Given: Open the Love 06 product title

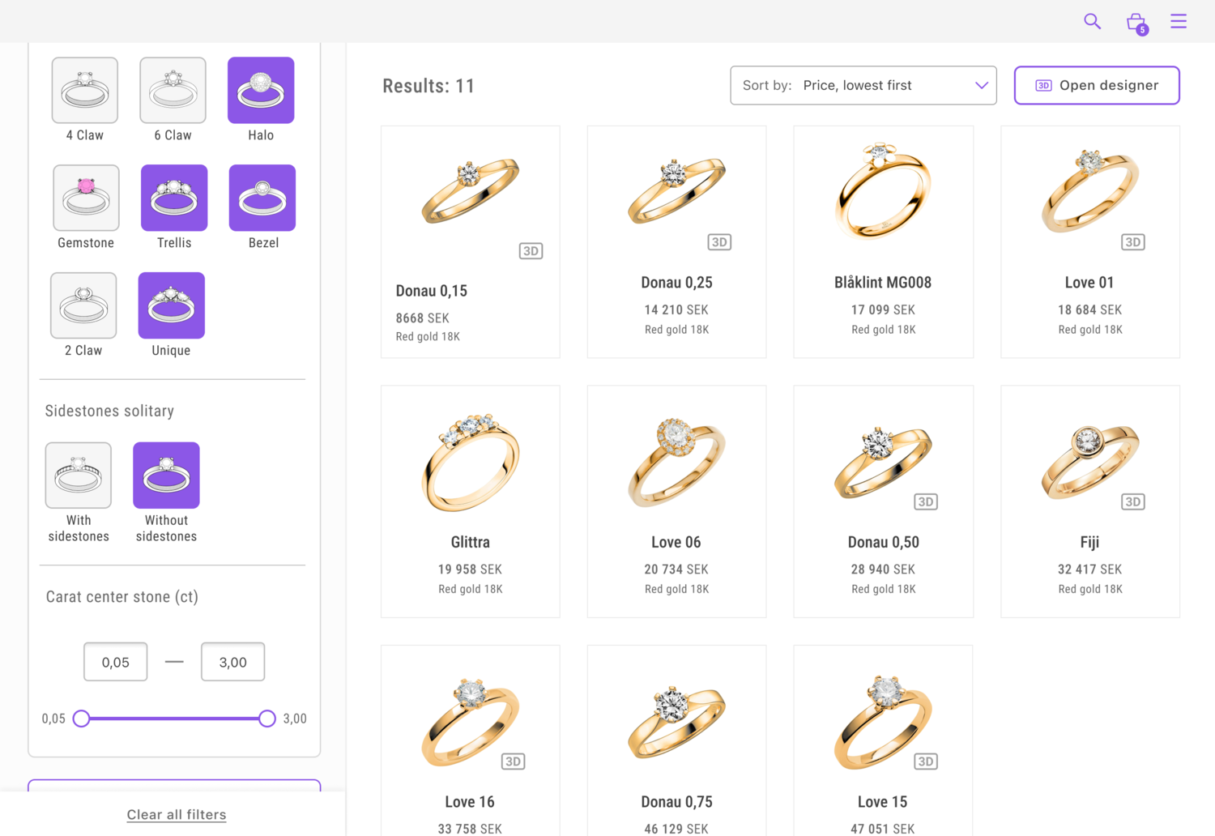Looking at the screenshot, I should [x=676, y=542].
